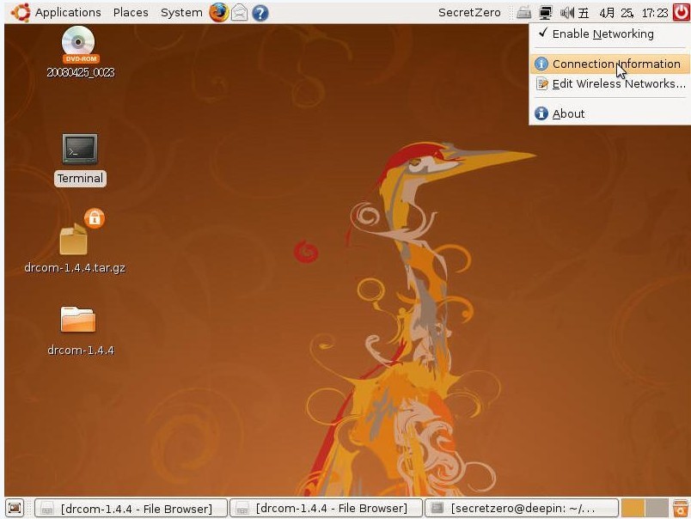This screenshot has height=519, width=691.
Task: Switch to secretzero@deepin terminal task
Action: click(522, 509)
